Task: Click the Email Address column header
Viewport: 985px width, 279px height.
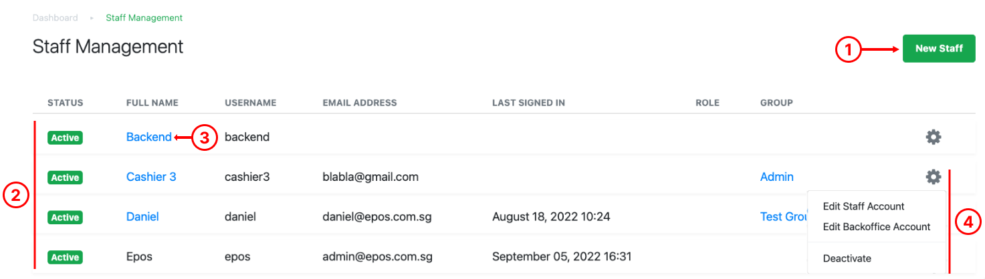Action: click(x=360, y=103)
